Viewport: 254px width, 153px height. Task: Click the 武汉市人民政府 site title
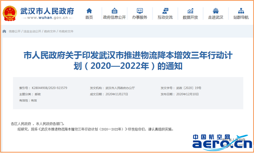[47, 11]
